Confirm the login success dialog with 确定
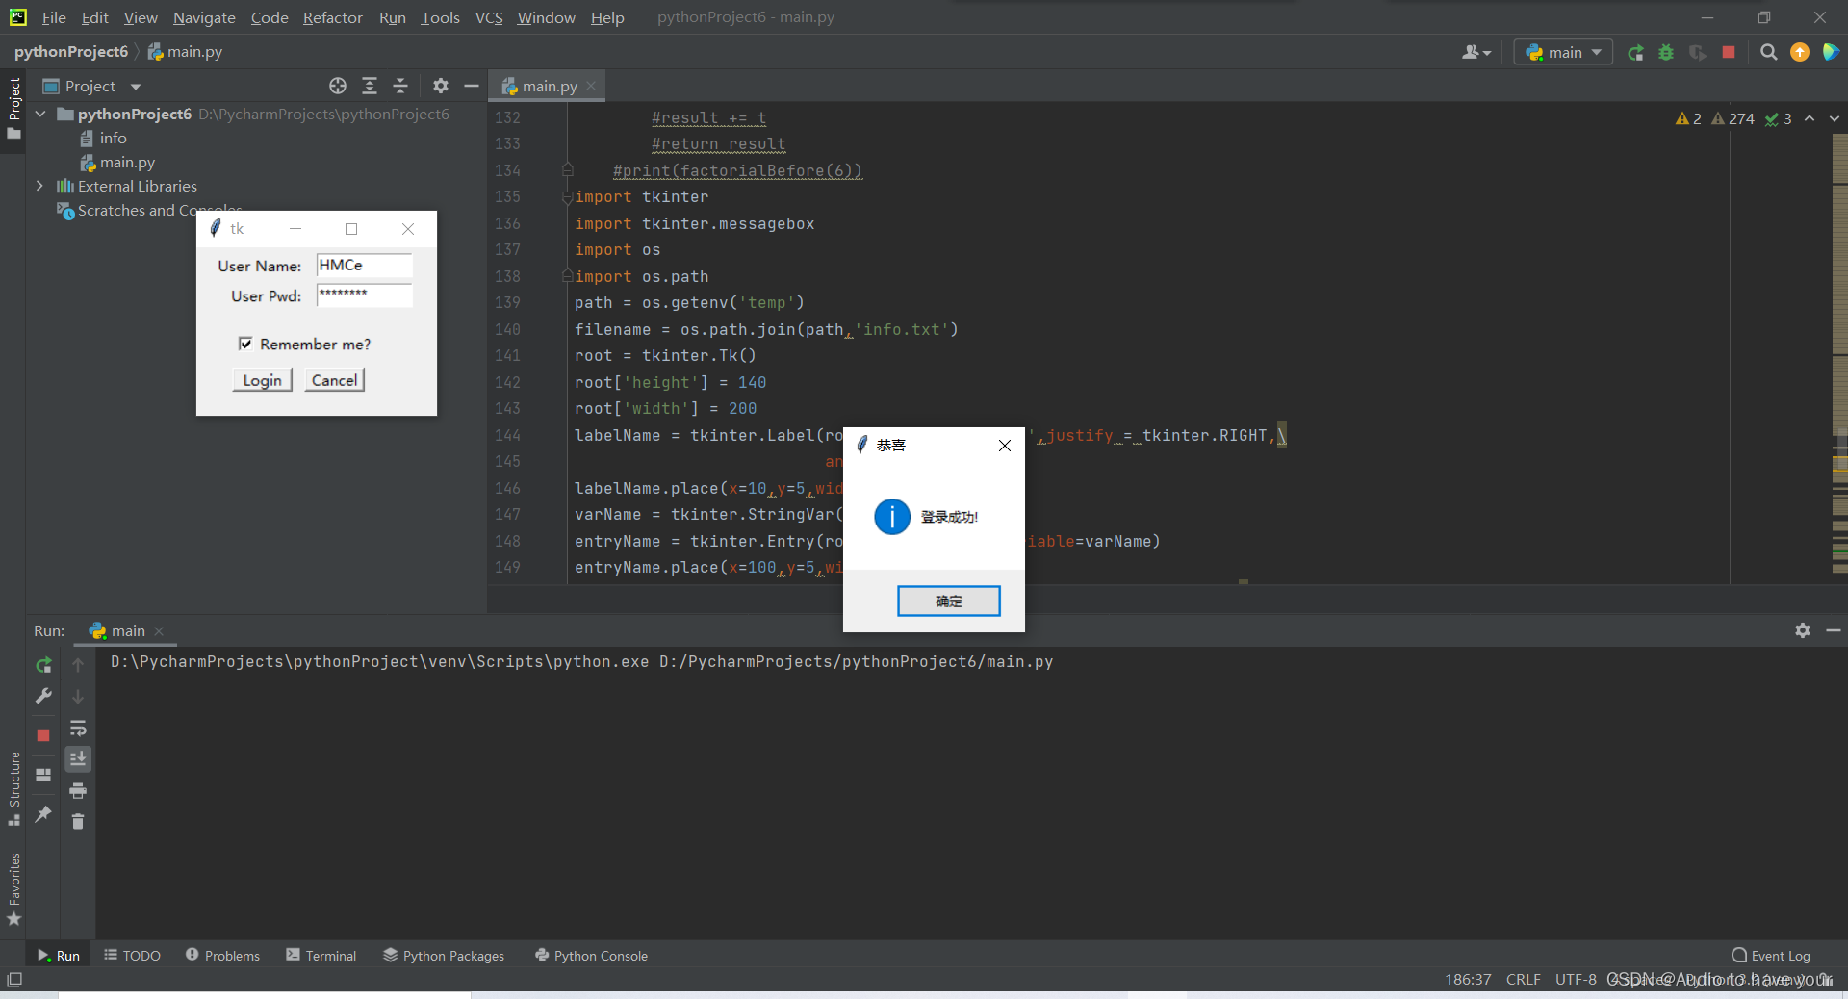This screenshot has width=1848, height=999. [x=948, y=601]
